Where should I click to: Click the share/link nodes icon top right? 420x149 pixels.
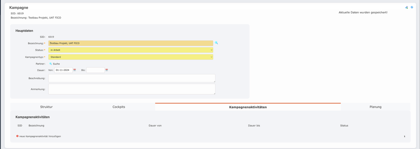(x=406, y=7)
